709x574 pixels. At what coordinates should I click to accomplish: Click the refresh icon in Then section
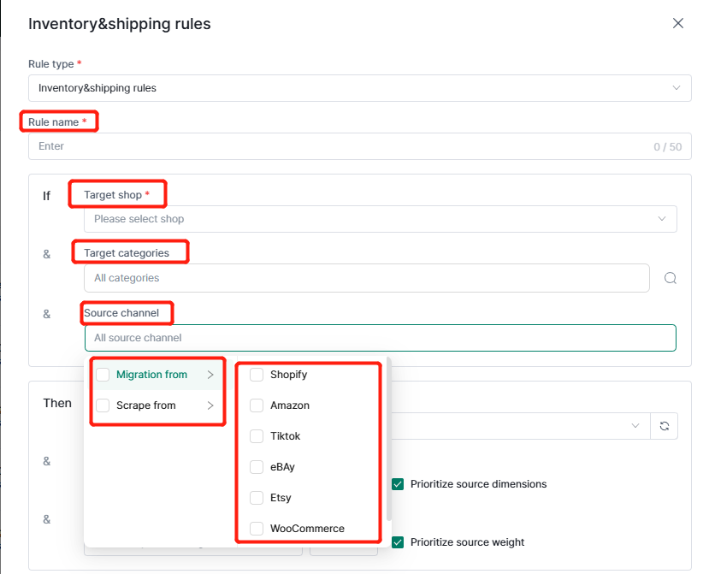click(x=664, y=426)
